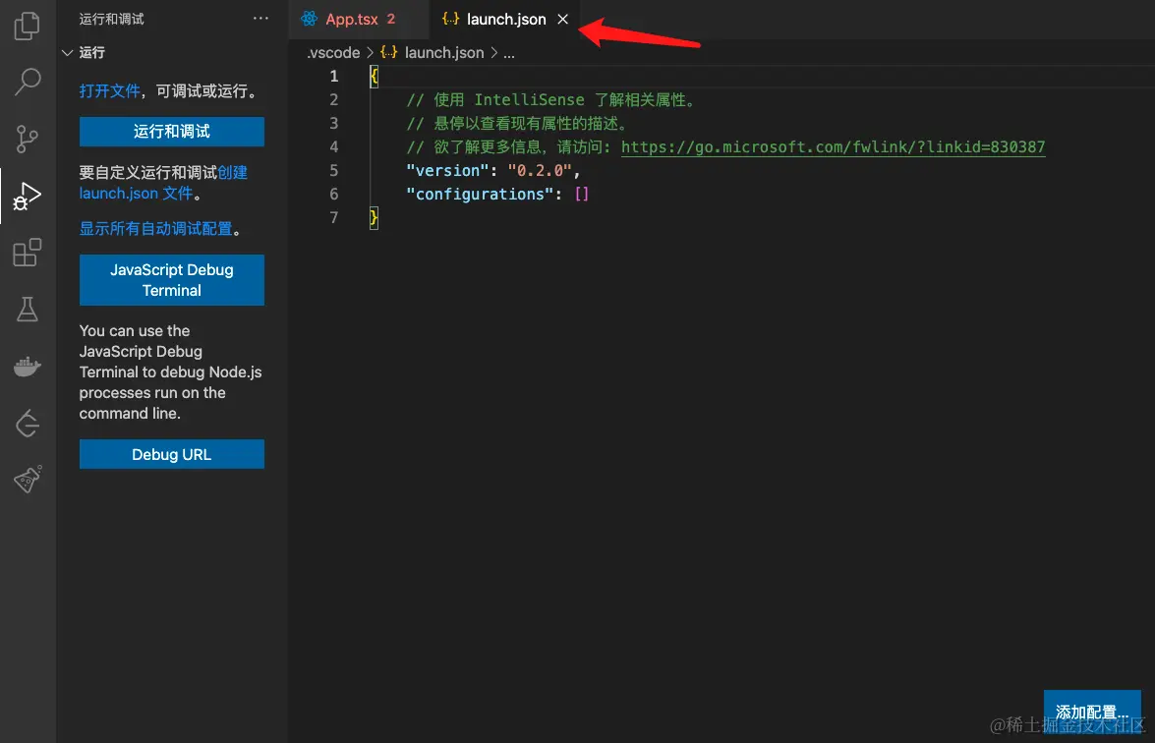Collapse the 运行 section
The height and width of the screenshot is (743, 1155).
[67, 52]
